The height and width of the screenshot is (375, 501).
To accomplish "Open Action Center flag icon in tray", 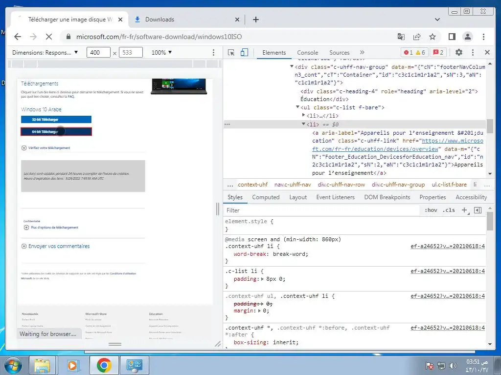I will pos(430,366).
